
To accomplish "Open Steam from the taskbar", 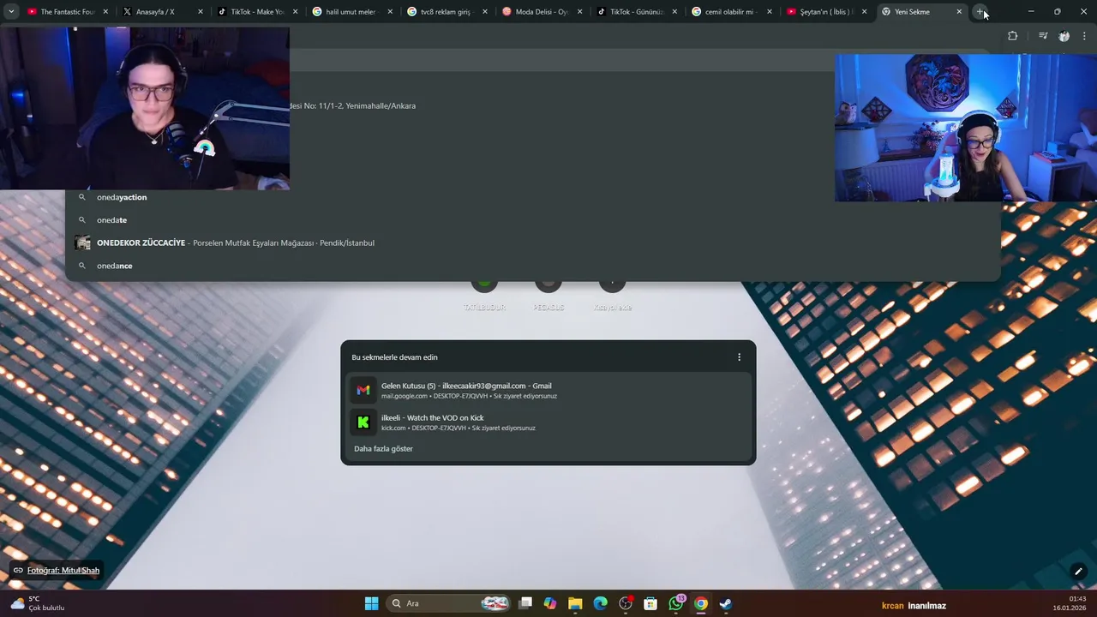I will click(726, 603).
